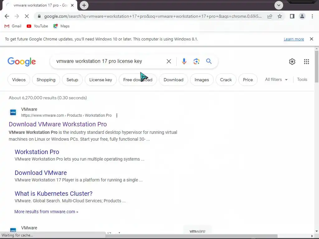Viewport: 319px width, 239px height.
Task: Click the scroll down arrow of the vertical scrollbar
Action: coord(317,231)
